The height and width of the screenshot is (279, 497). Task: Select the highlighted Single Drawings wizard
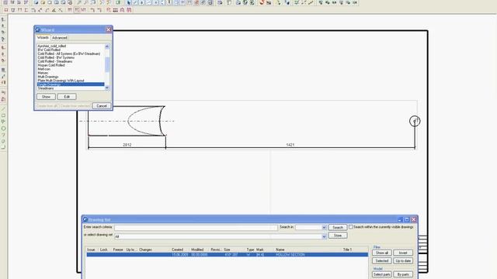(x=71, y=84)
